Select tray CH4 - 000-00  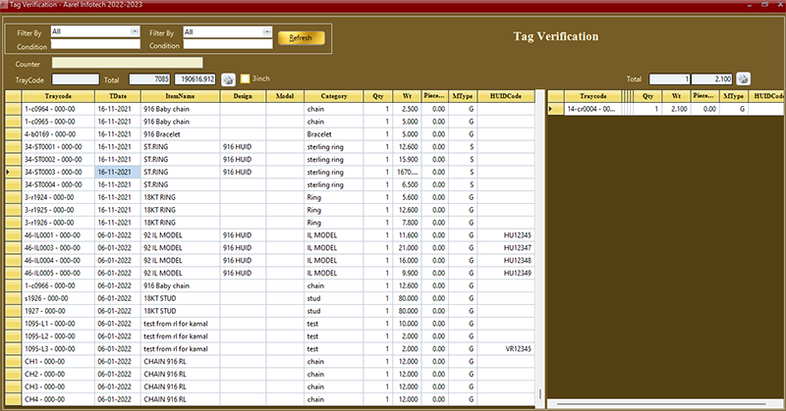58,399
